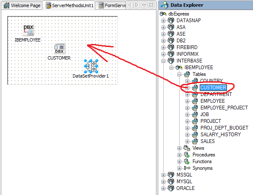
Task: Click the INTERBASE database icon
Action: tap(171, 61)
